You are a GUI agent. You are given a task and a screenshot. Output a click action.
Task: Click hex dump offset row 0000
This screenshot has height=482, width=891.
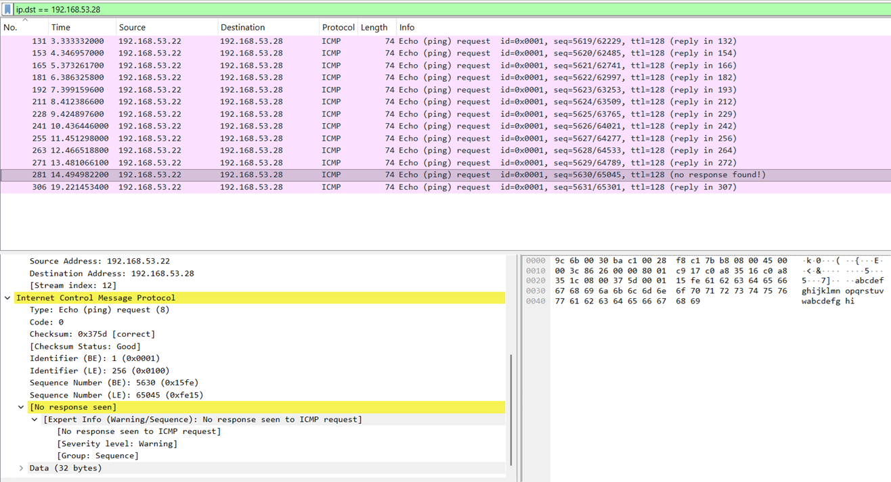pyautogui.click(x=535, y=261)
